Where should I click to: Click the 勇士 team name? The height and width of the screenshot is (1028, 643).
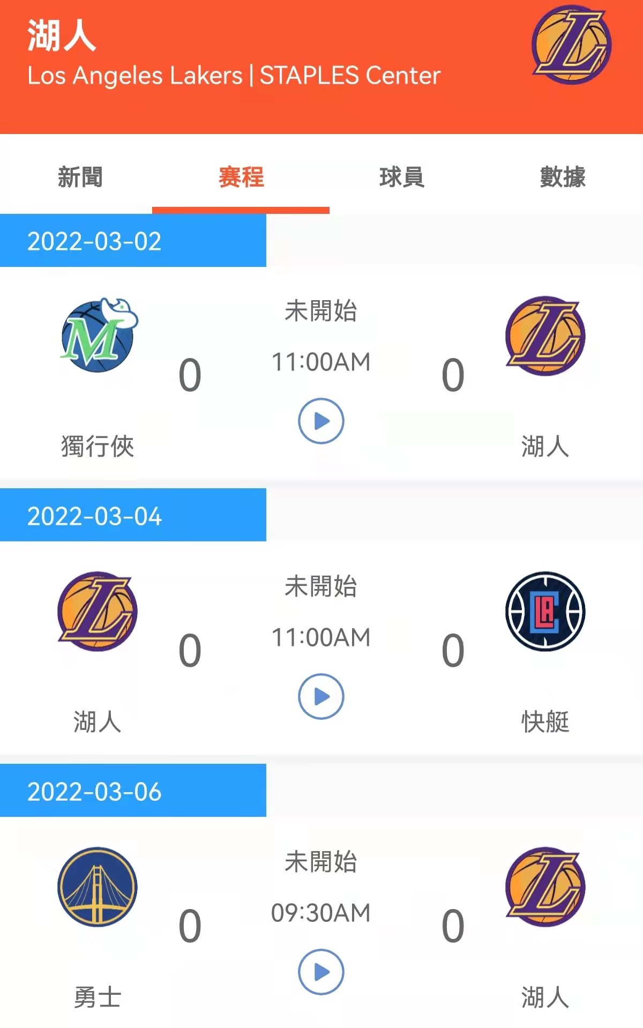98,997
